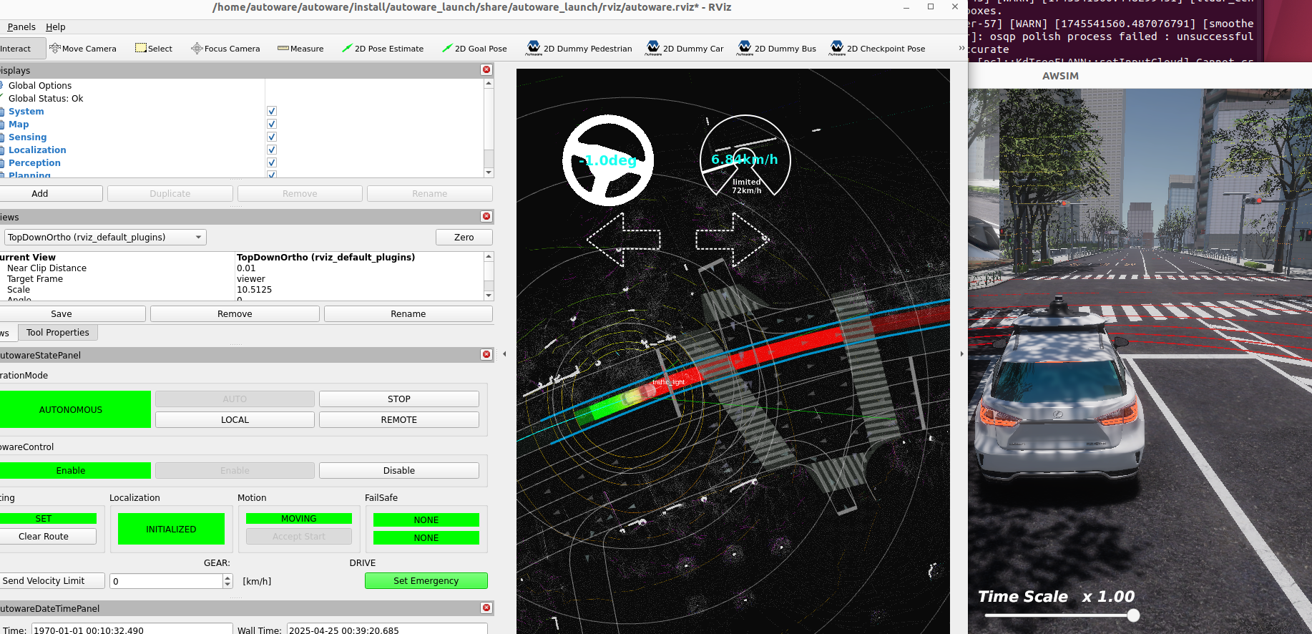The image size is (1312, 634).
Task: Click the velocity limit input field
Action: [166, 581]
